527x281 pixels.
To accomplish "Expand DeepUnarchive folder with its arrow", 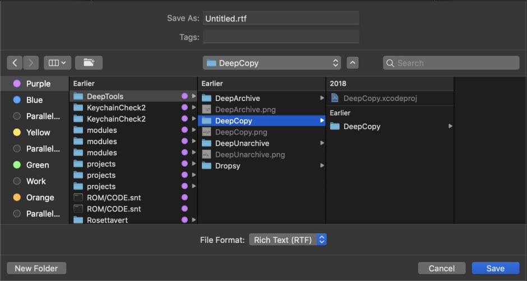I will [322, 143].
